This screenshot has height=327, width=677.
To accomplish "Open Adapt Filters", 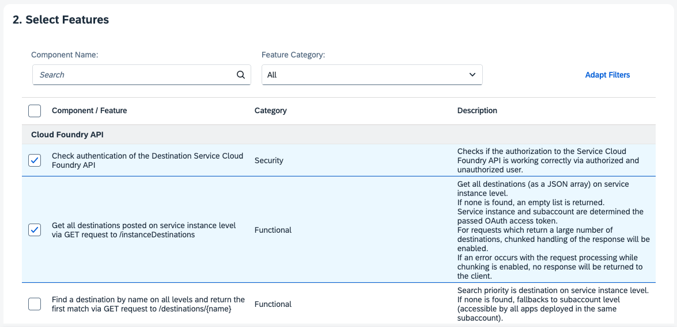I will [x=607, y=75].
